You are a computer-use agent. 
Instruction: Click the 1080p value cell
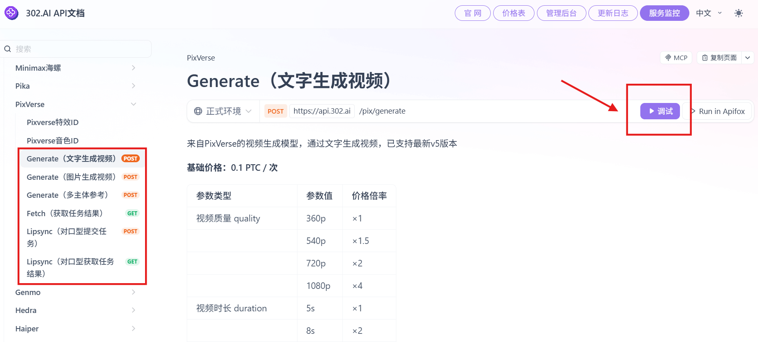pos(320,286)
